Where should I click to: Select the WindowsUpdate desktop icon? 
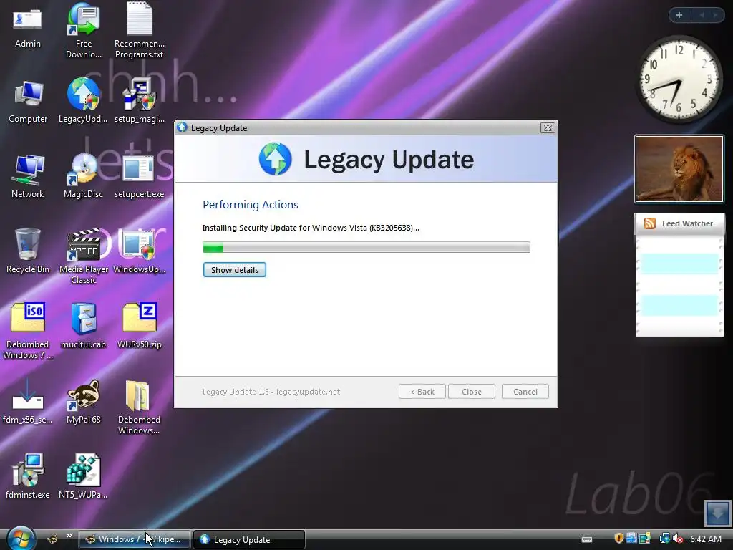(140, 251)
